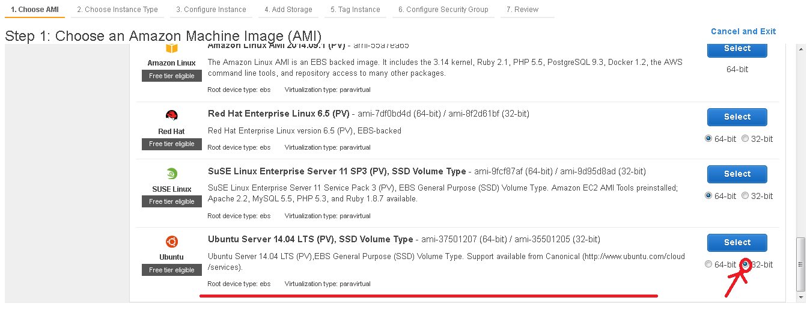The height and width of the screenshot is (333, 807).
Task: Select 32-bit for Ubuntu Server 14.04
Action: pyautogui.click(x=746, y=264)
